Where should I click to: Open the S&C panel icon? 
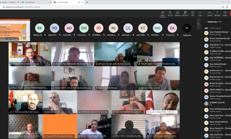192,13
